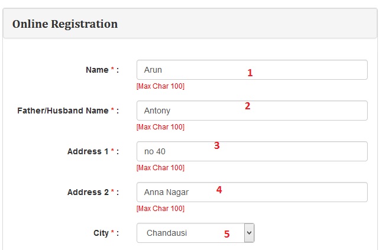
Task: Click the red number 1 marker
Action: point(250,73)
